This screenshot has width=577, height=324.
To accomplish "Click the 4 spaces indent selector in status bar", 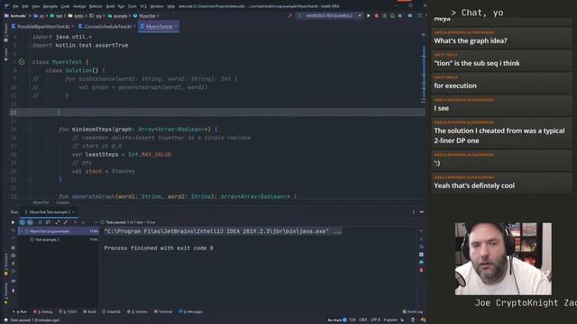I will [x=390, y=320].
